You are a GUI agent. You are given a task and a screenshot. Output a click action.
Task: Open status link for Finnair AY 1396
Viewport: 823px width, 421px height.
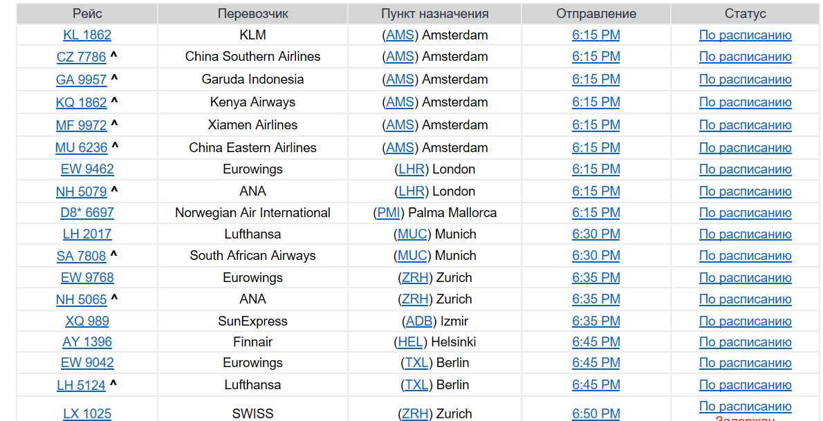pos(745,342)
